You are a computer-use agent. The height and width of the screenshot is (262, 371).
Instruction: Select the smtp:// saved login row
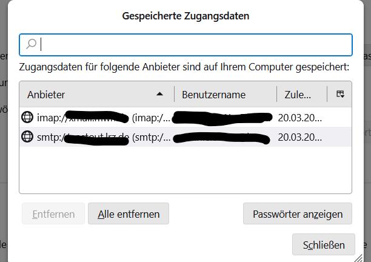pos(185,137)
